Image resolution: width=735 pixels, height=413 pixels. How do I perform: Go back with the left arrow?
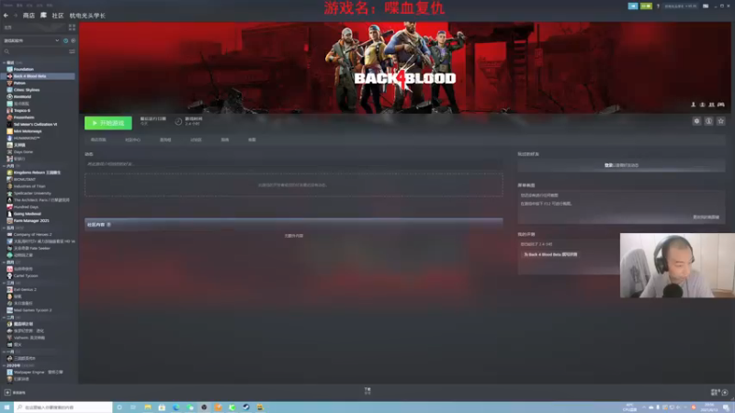click(6, 16)
